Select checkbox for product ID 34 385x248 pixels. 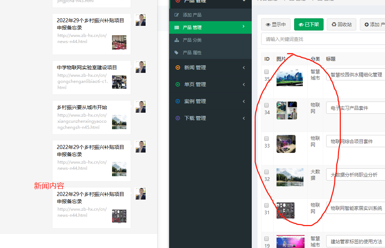266,105
